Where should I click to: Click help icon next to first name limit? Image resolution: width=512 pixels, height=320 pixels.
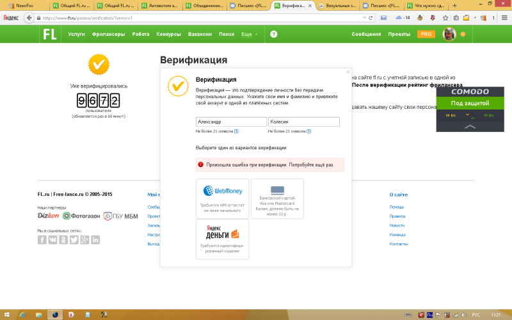tap(236, 131)
